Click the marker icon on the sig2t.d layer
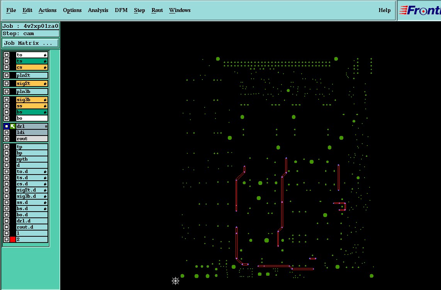Image resolution: width=441 pixels, height=290 pixels. [x=45, y=190]
